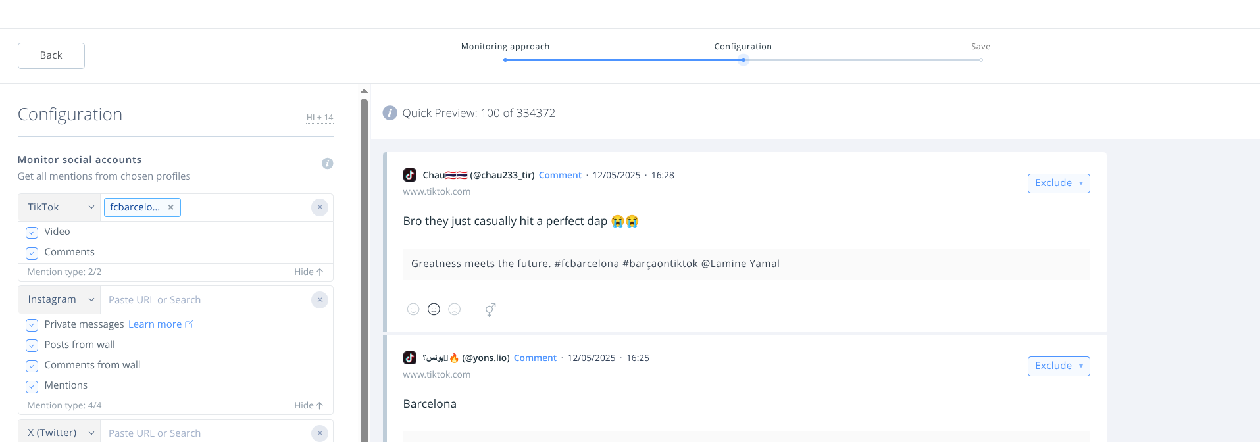Open Exclude dropdown for chau233_tir mention
Viewport: 1260px width, 442px height.
pos(1059,184)
